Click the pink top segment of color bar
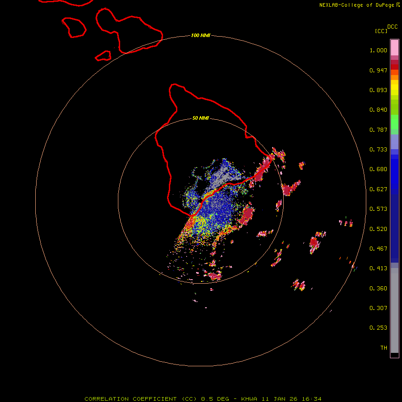402x402 pixels. [x=394, y=48]
